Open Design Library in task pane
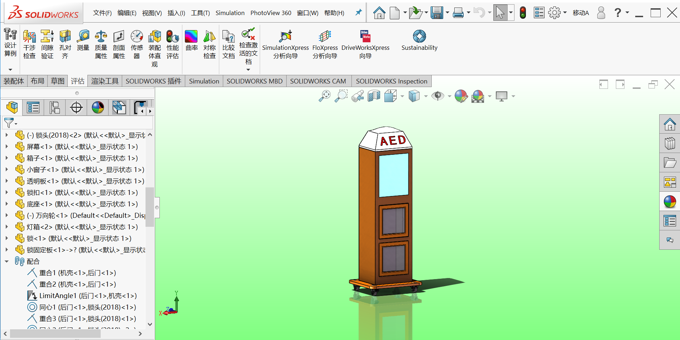The height and width of the screenshot is (340, 680). [x=670, y=143]
